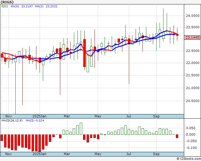Click the 2025Jan label on MACD axis
Viewport: 201px width, 161px height.
(x=40, y=154)
